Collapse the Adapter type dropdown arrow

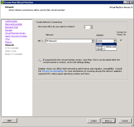point(115,41)
